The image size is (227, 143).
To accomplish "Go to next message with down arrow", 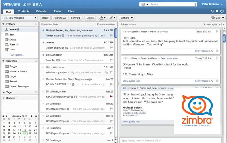I will (x=224, y=25).
